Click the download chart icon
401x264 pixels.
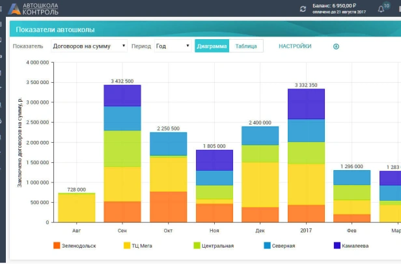[337, 46]
